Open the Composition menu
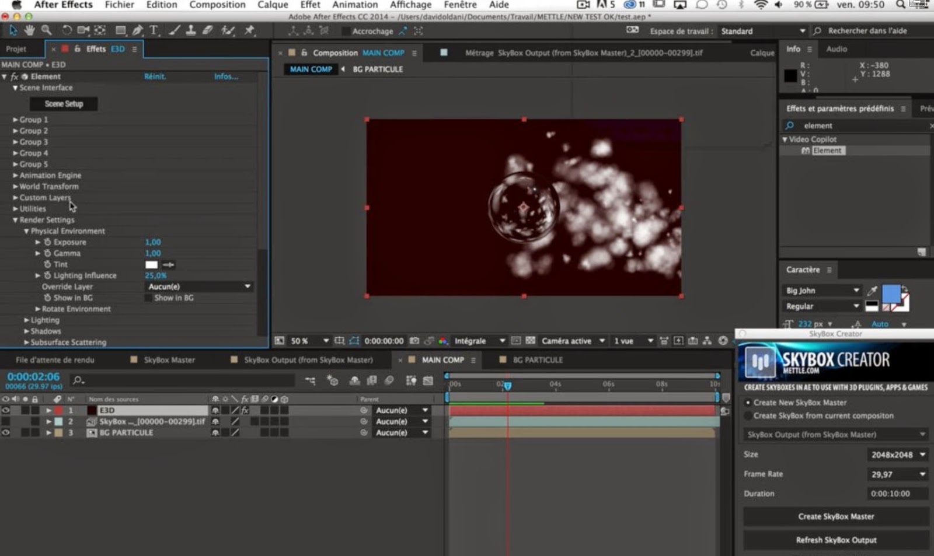Image resolution: width=934 pixels, height=556 pixels. 217,5
